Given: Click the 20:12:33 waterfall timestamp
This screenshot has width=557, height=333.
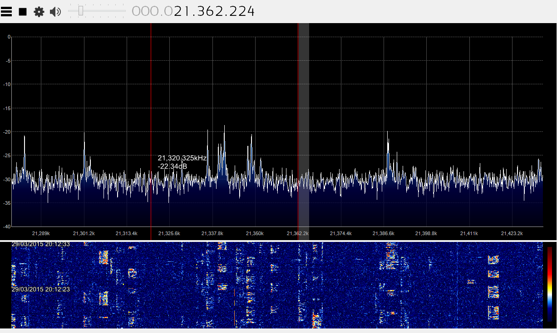Looking at the screenshot, I should [41, 244].
